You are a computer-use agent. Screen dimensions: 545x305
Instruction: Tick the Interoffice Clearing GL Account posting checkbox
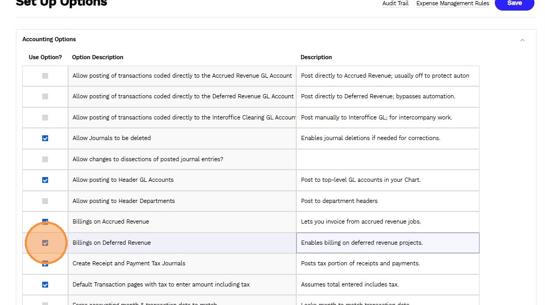pyautogui.click(x=45, y=117)
